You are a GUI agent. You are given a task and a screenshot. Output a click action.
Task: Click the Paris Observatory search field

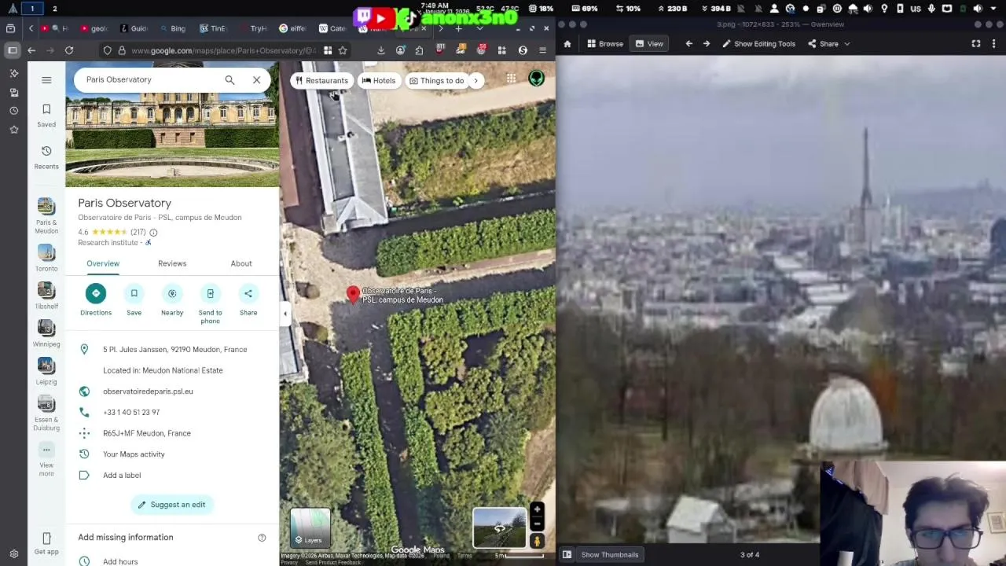(149, 79)
